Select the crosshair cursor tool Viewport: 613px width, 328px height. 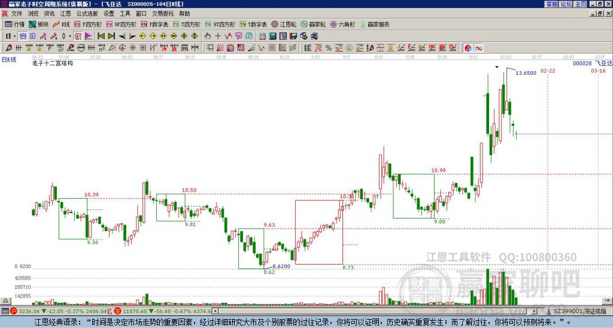click(218, 36)
